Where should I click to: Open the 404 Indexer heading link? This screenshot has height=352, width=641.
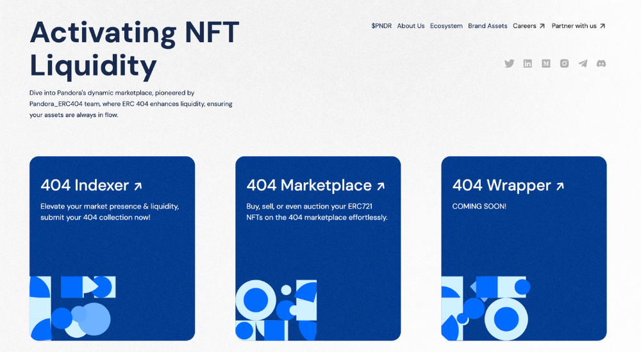coord(85,186)
